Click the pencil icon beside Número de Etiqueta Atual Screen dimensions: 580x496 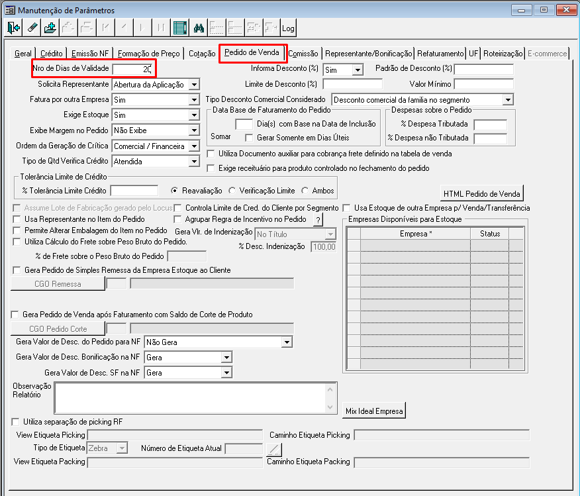tap(273, 449)
